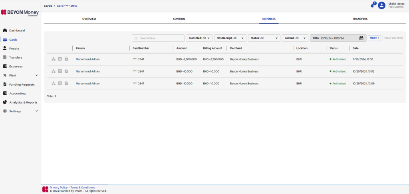Click Authorized status in 11/19/2024 row
The height and width of the screenshot is (194, 409).
click(338, 59)
